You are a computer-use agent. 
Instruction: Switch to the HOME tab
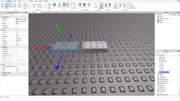[20, 1]
